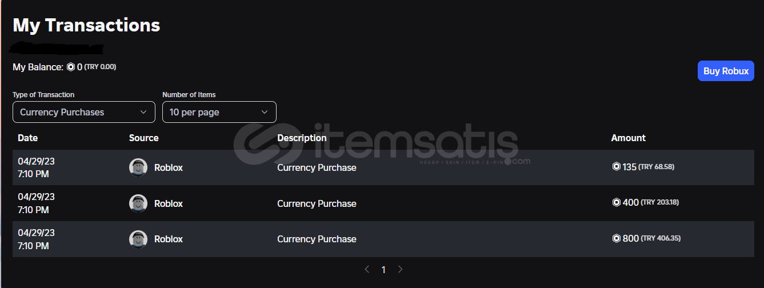Click the Roblox source link in the last row
This screenshot has width=764, height=288.
[x=169, y=239]
